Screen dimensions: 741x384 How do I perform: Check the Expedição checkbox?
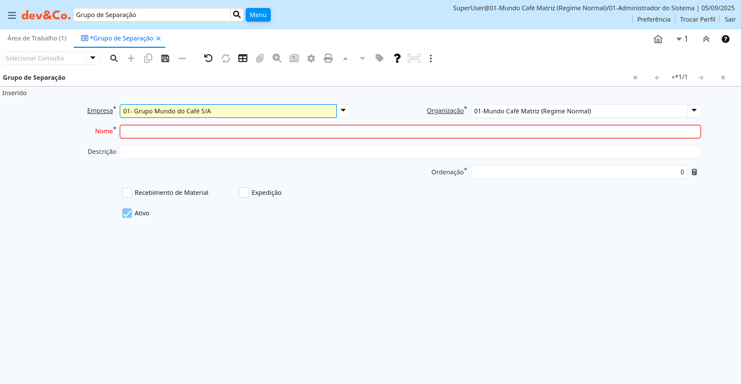tap(244, 193)
